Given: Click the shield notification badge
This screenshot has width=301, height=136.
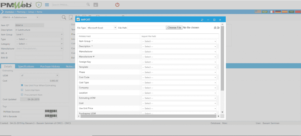Looking at the screenshot, I should tap(38, 5).
